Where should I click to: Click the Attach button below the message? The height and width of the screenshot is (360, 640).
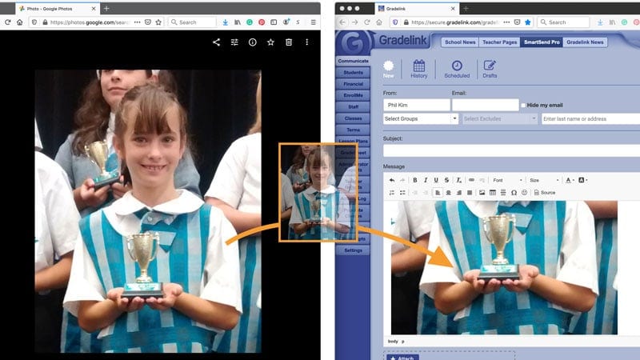click(402, 358)
